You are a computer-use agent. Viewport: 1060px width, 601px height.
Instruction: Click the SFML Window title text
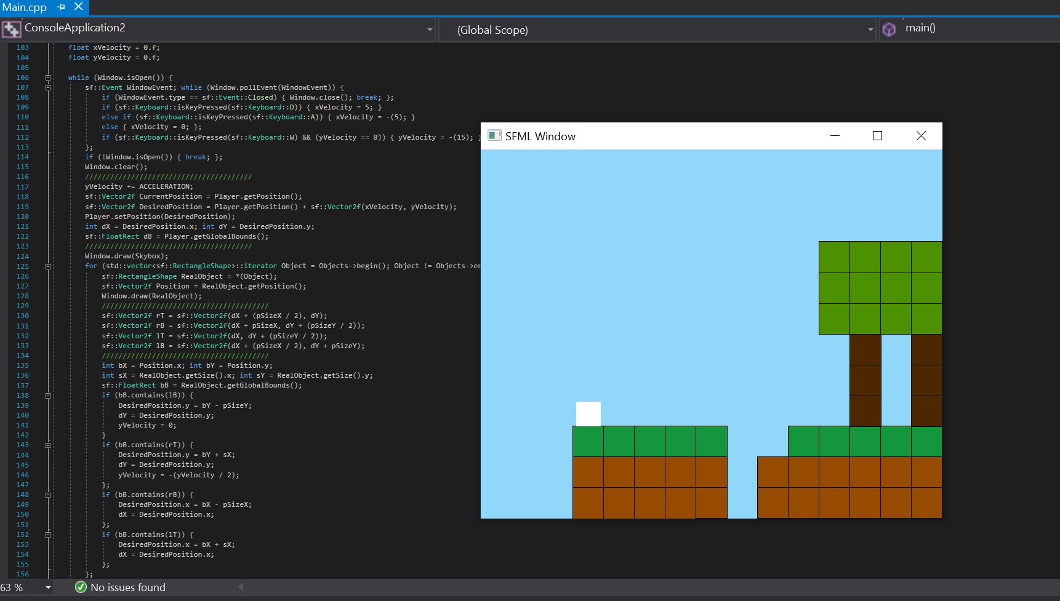(540, 137)
